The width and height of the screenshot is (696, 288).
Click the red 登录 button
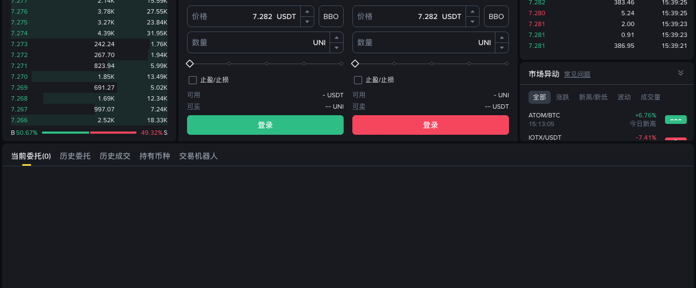(431, 125)
